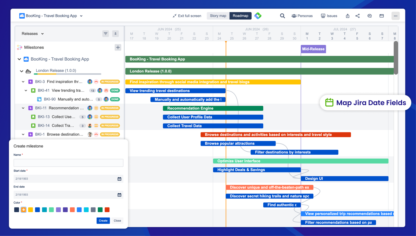Open the Personas panel
Image resolution: width=416 pixels, height=236 pixels.
pyautogui.click(x=302, y=16)
